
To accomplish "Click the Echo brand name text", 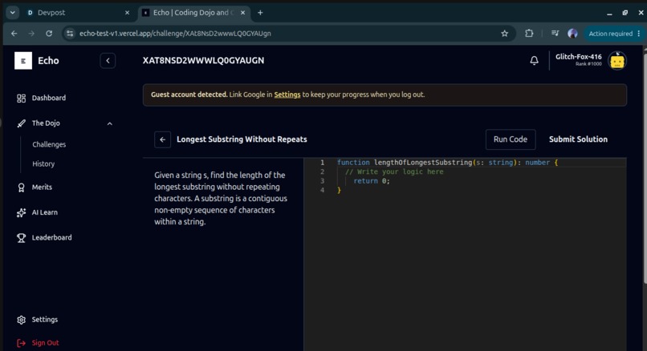I will coord(48,61).
